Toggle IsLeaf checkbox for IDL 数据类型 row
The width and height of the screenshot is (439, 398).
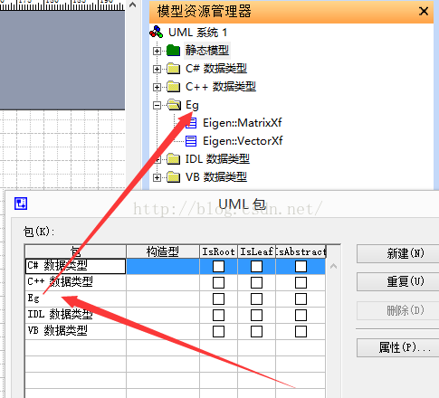[x=256, y=316]
